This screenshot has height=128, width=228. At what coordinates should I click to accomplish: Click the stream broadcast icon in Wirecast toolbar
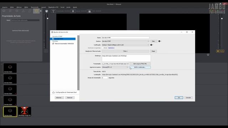pyautogui.click(x=53, y=11)
